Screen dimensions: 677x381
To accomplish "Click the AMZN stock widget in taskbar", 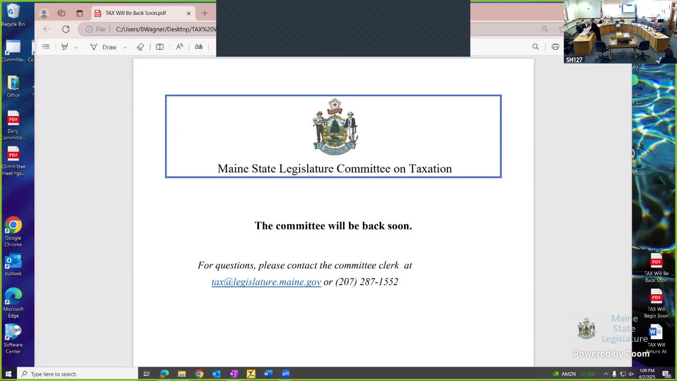I will pos(574,374).
